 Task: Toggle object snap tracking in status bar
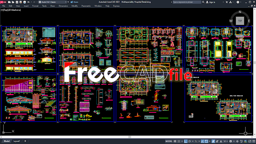pos(202,141)
